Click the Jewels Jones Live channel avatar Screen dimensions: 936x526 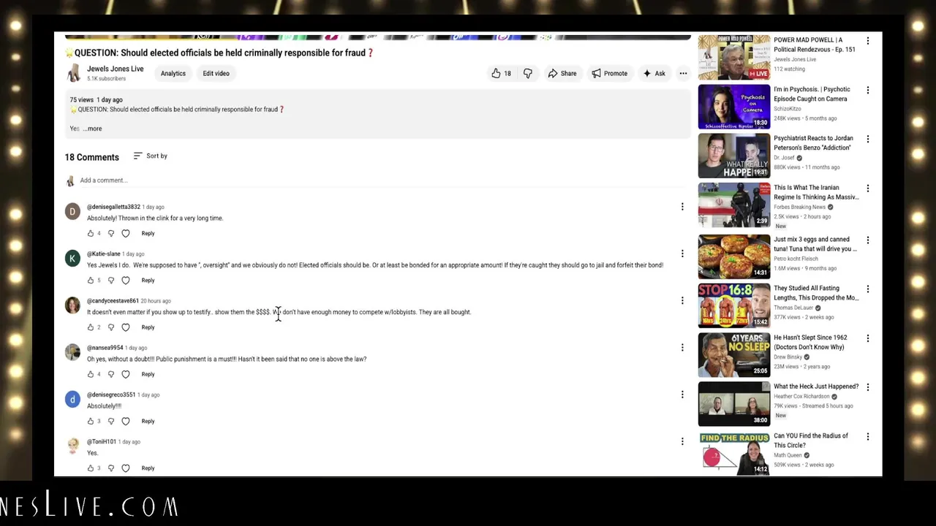pyautogui.click(x=73, y=73)
